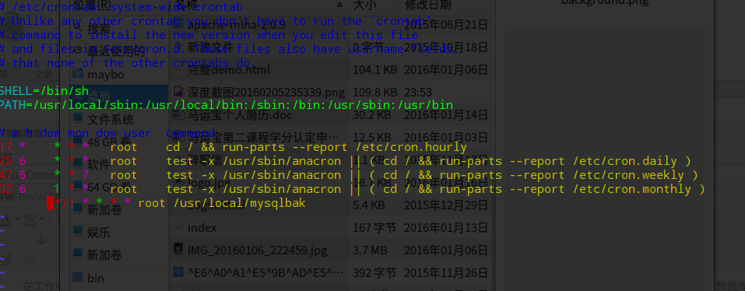Sort file list by 大小 column
The width and height of the screenshot is (745, 291).
click(x=365, y=5)
